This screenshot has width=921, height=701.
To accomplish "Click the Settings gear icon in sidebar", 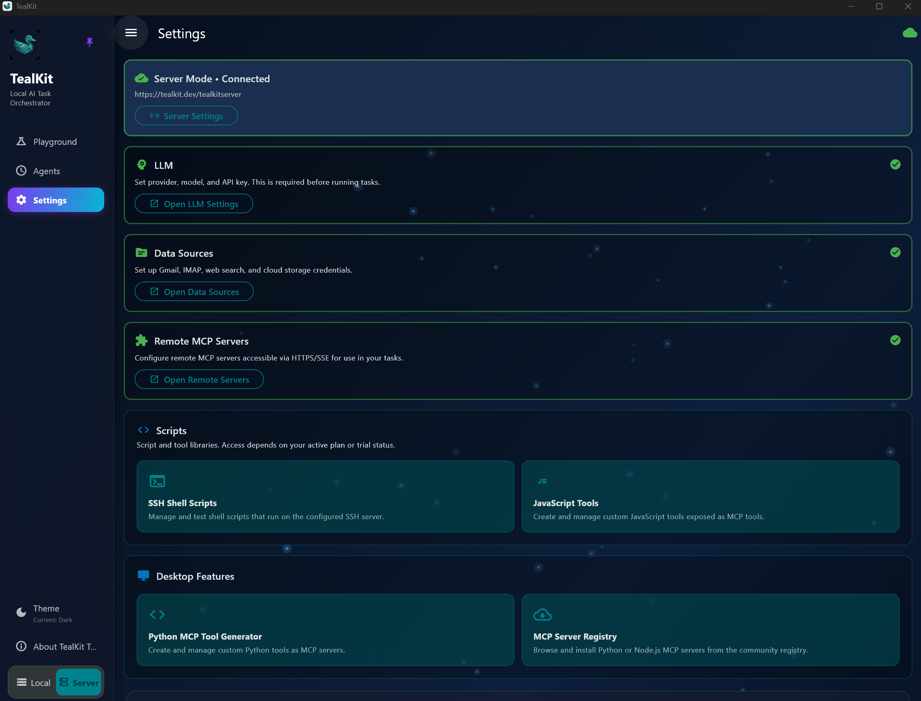I will [x=21, y=200].
